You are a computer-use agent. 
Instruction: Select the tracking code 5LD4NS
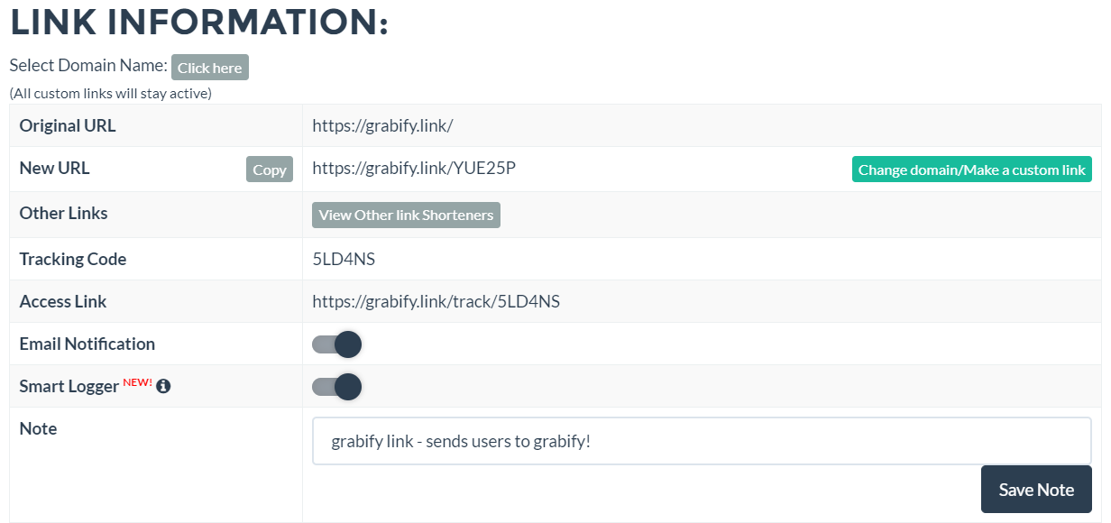(x=341, y=258)
